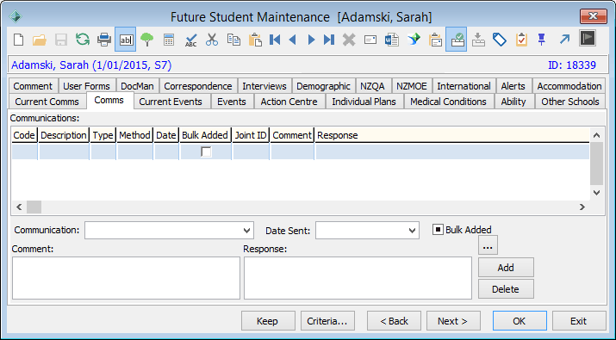Click the Print icon
616x340 pixels.
pos(104,40)
